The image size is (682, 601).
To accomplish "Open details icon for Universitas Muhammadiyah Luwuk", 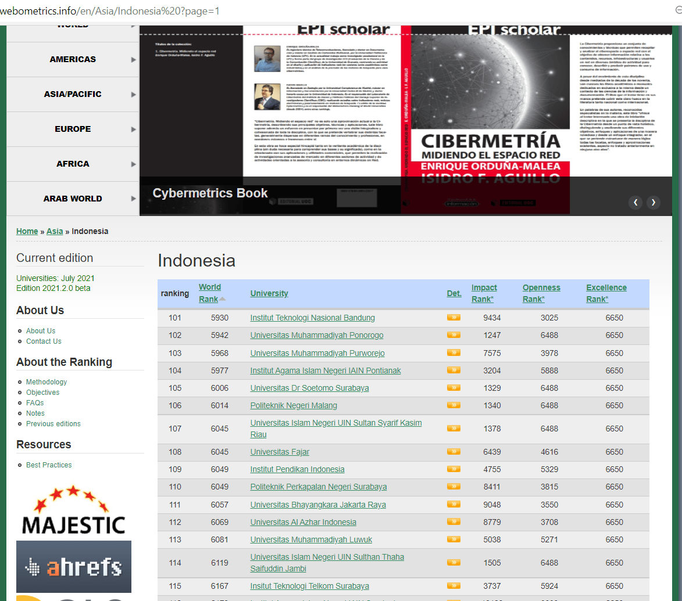I will (454, 539).
